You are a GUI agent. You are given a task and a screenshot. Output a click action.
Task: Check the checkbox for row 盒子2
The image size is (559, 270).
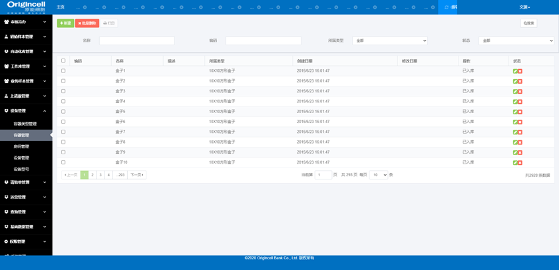(x=64, y=81)
